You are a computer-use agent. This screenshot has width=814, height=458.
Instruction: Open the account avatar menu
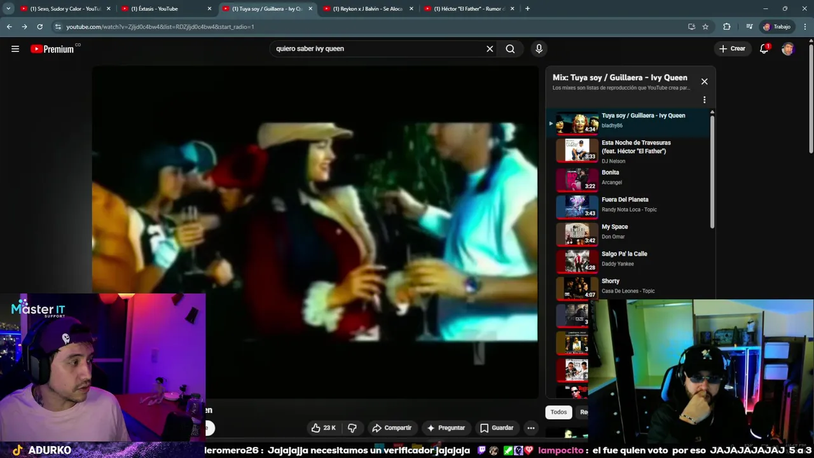click(x=788, y=49)
